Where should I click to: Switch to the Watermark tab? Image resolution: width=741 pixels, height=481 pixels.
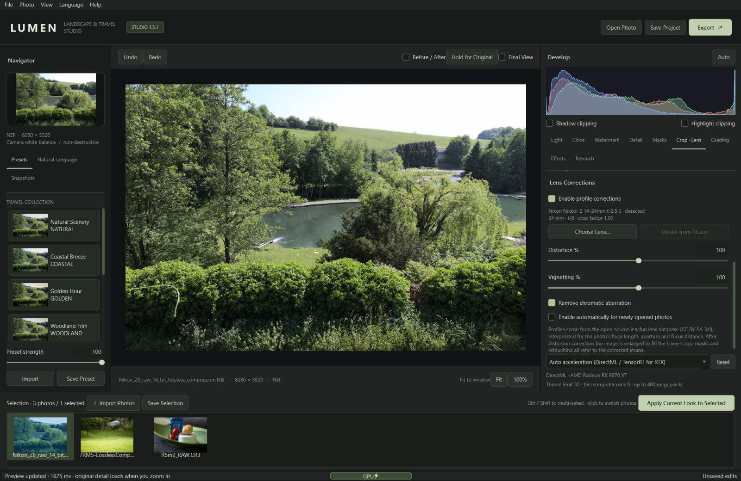607,140
